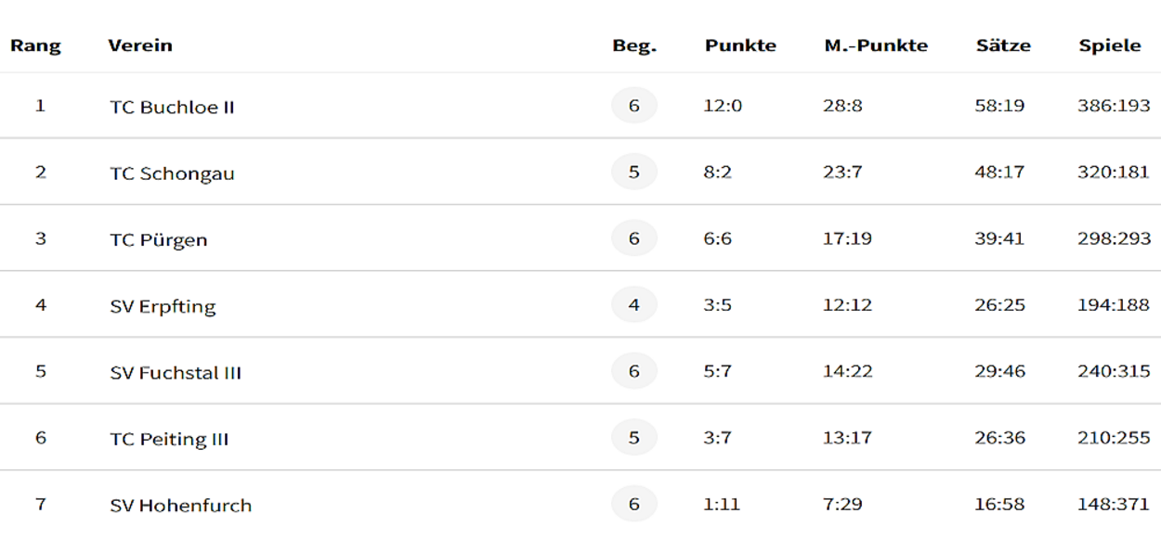Open SV Erpfting club entry
1161x539 pixels.
pos(163,306)
